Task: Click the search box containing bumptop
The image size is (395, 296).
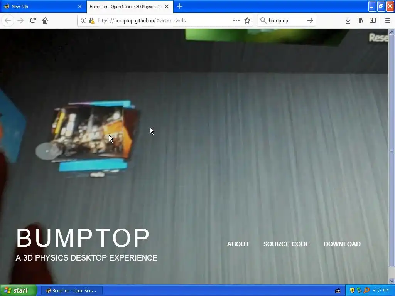Action: coord(286,20)
